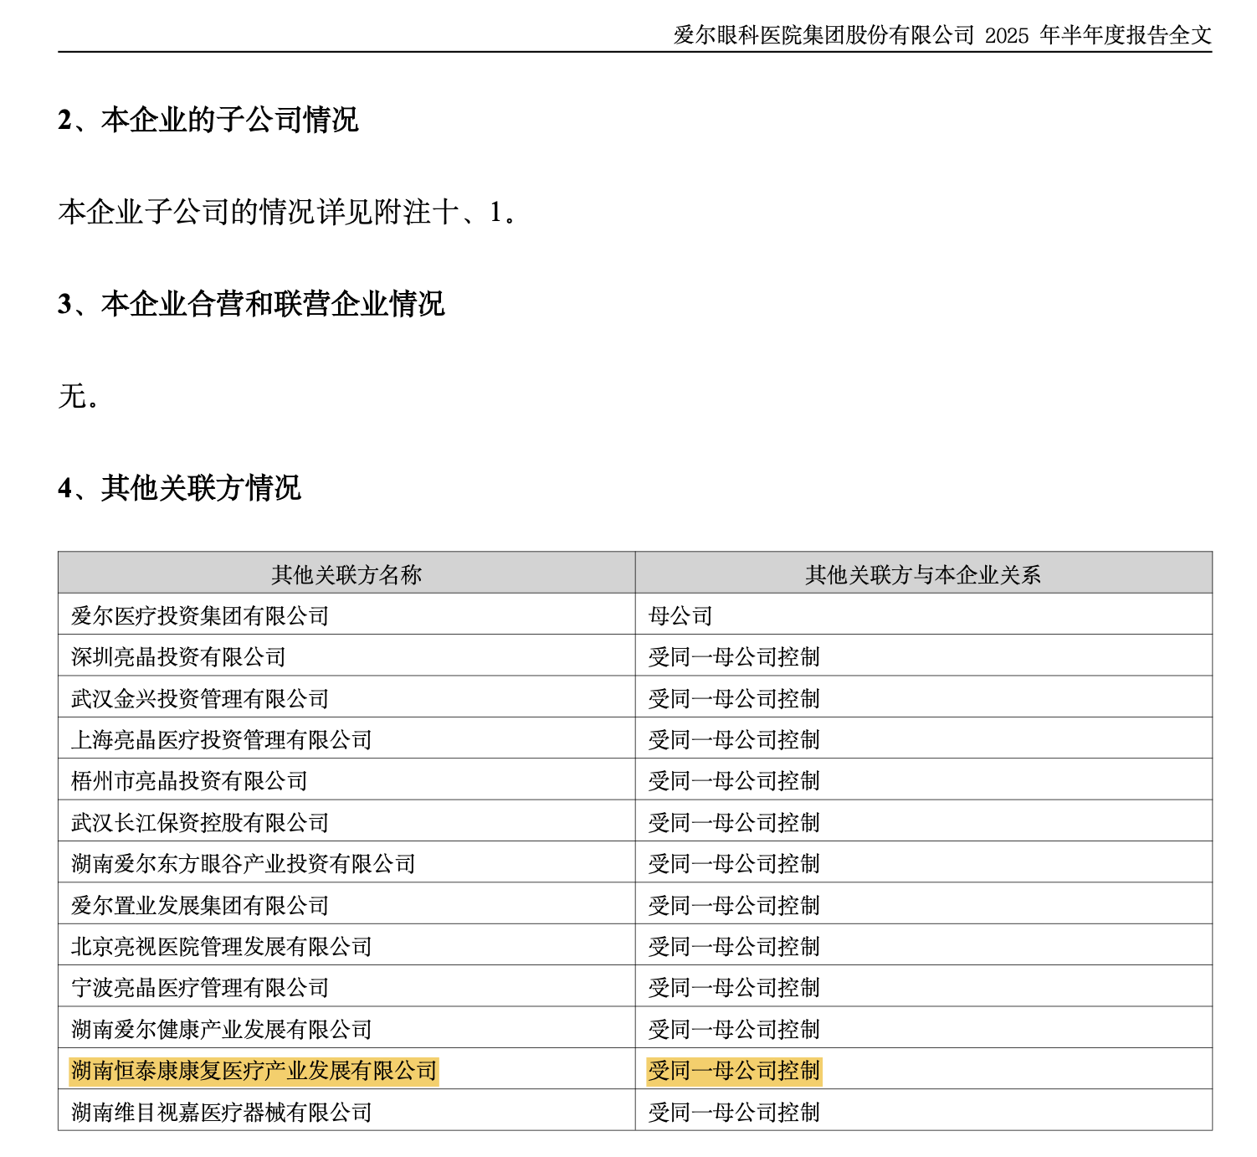Screen dimensions: 1257x1157
Task: Click 宁波亮晶医疗管理有限公司 cell
Action: pyautogui.click(x=201, y=987)
